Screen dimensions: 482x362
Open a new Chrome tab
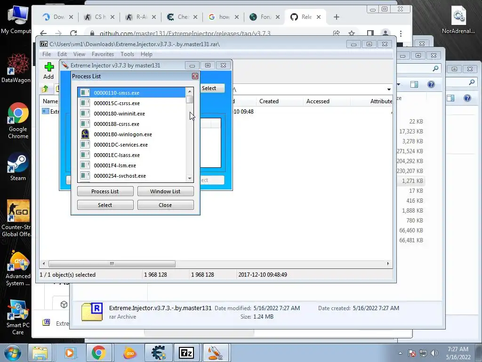(336, 17)
